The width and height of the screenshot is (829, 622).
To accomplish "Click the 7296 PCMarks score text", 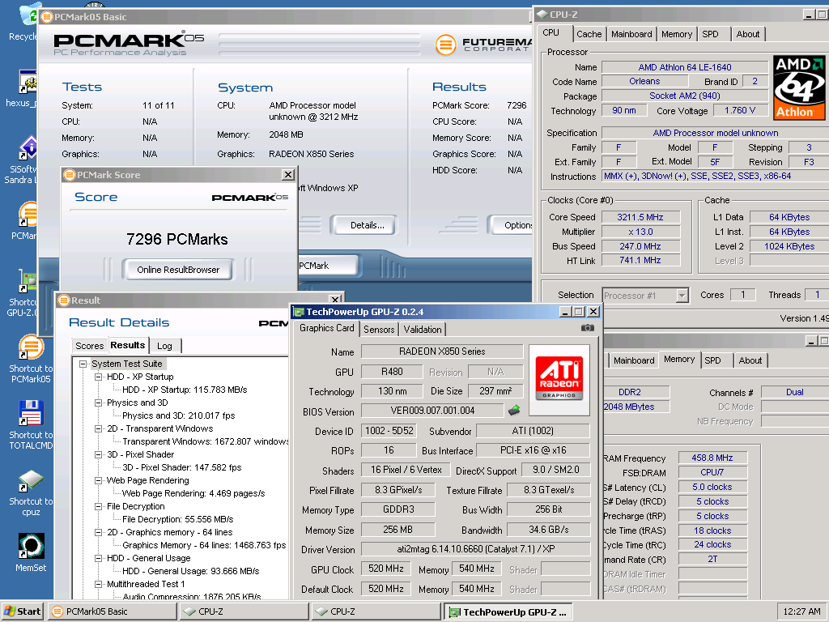I will 177,239.
